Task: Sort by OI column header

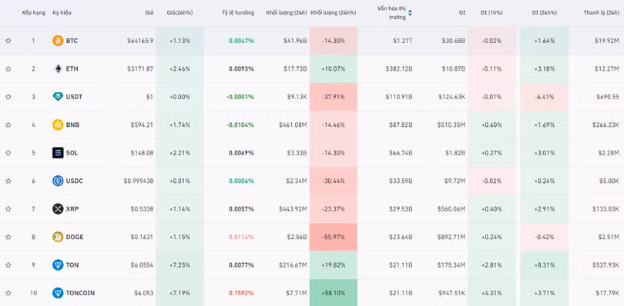Action: (x=461, y=13)
